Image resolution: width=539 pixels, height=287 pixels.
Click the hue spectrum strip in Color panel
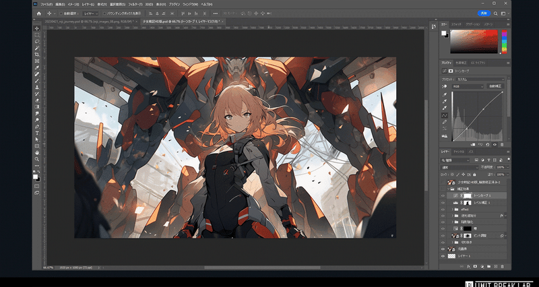coord(504,42)
